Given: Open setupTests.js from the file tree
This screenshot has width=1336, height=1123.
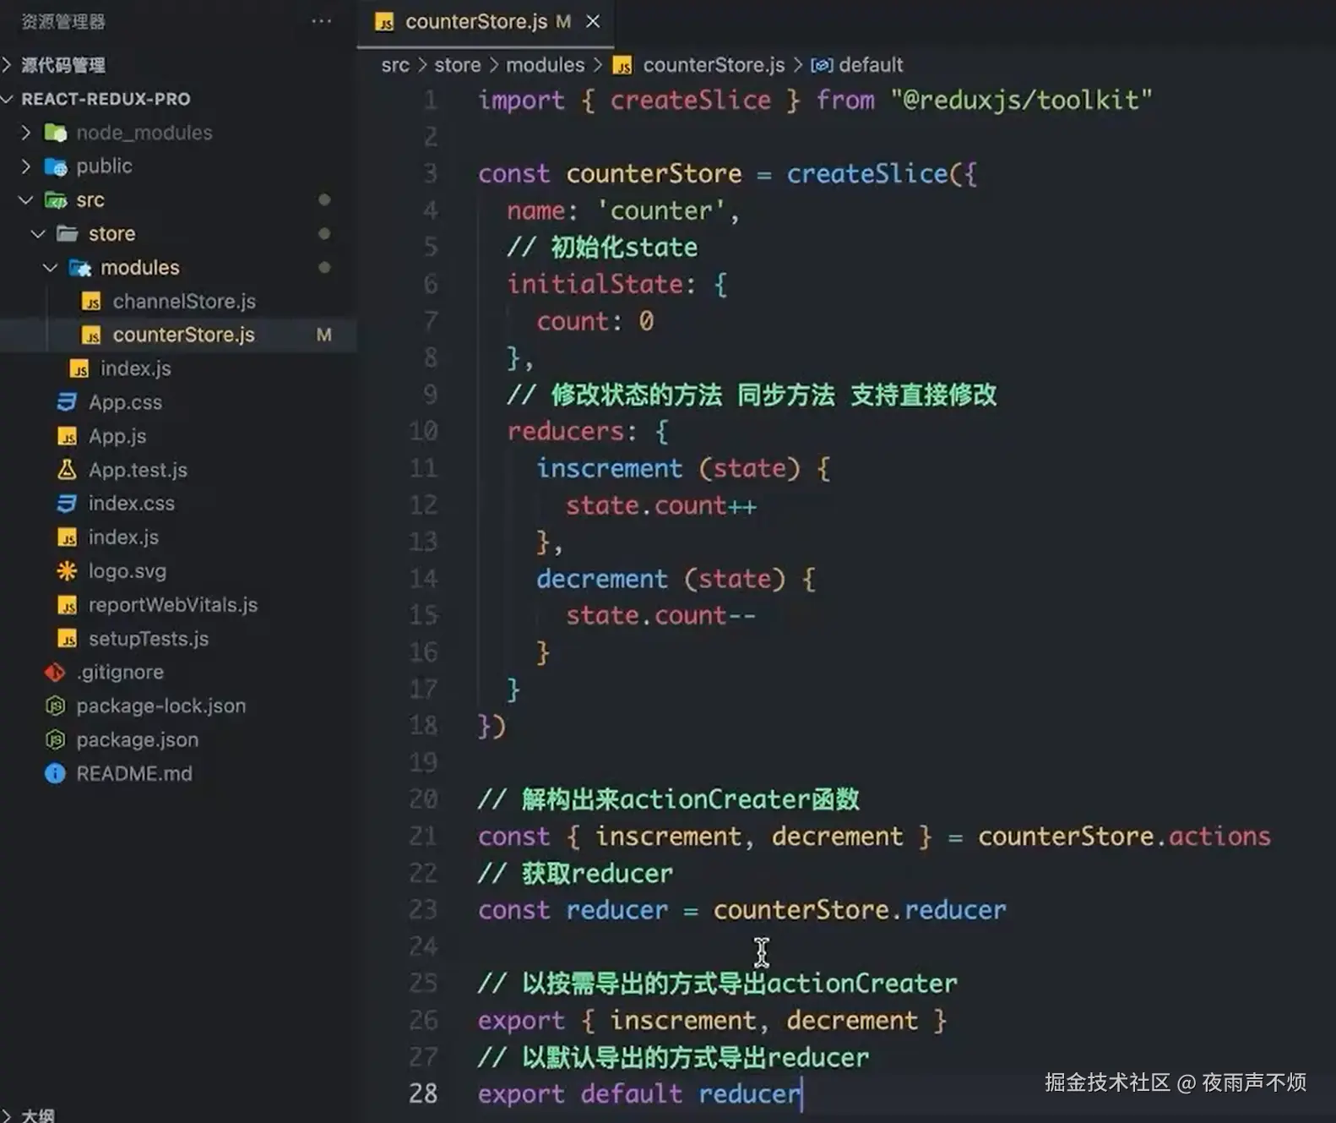Looking at the screenshot, I should coord(149,639).
